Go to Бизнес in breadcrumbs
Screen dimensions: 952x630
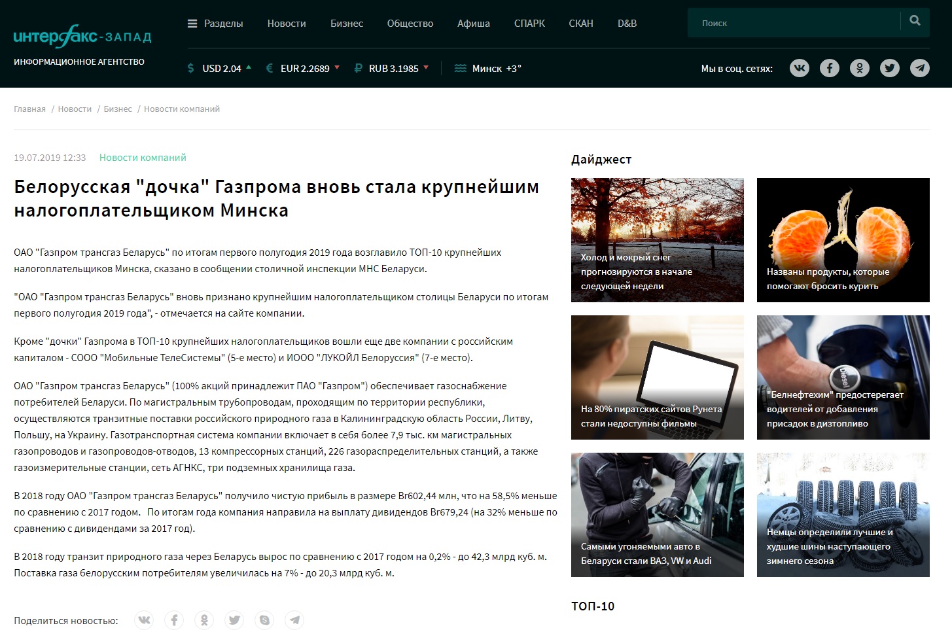118,109
